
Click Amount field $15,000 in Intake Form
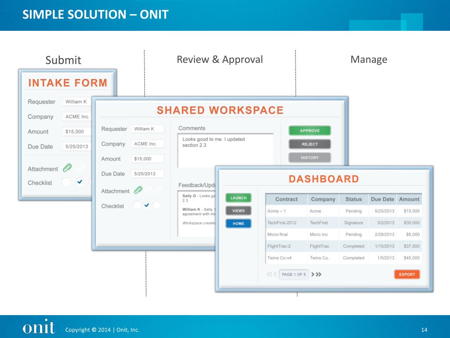tap(77, 132)
